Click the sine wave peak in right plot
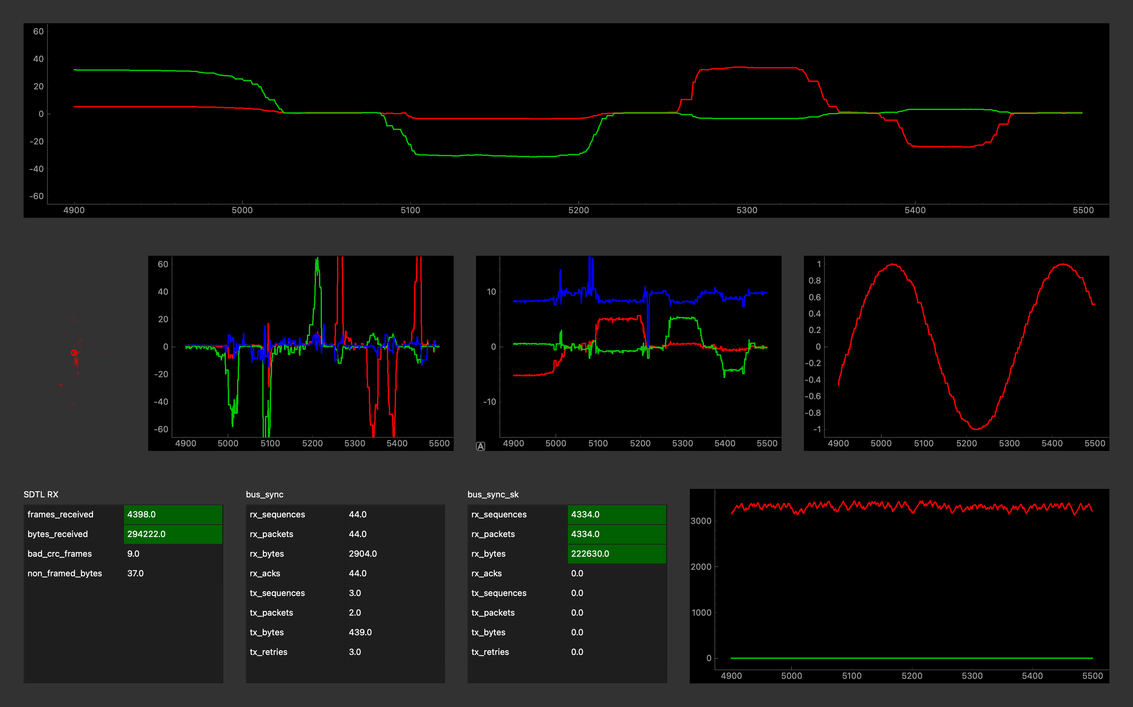Screen dimensions: 1133x707 [x=893, y=265]
